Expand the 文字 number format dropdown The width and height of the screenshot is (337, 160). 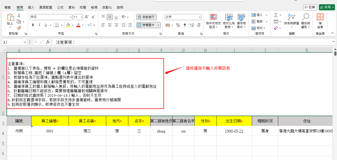[x=200, y=17]
